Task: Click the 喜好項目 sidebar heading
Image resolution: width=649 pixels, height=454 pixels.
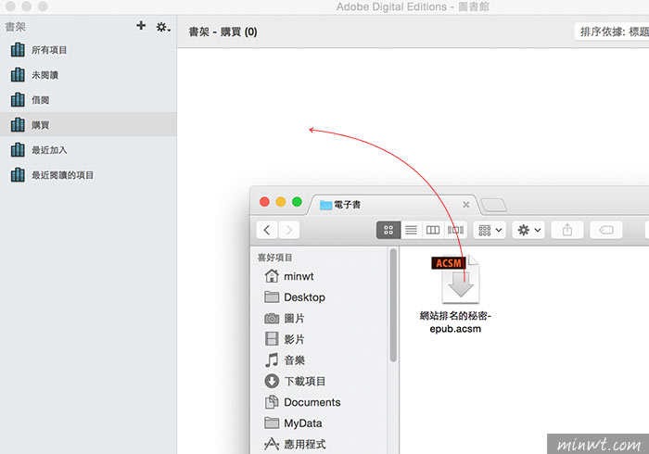Action: coord(274,258)
